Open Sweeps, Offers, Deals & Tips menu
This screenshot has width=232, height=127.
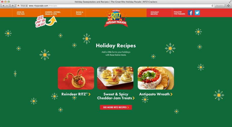coord(53,13)
